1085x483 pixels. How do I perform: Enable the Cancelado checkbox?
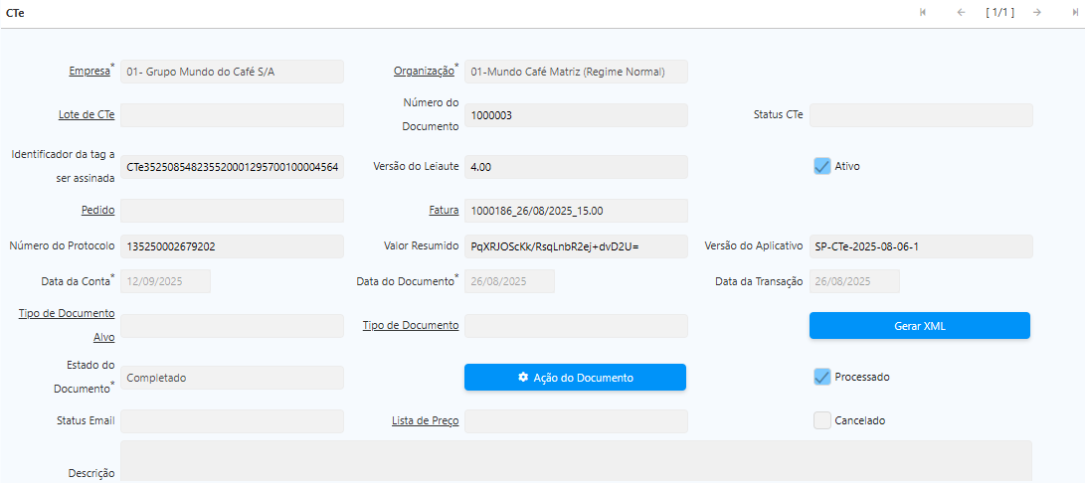[x=821, y=420]
